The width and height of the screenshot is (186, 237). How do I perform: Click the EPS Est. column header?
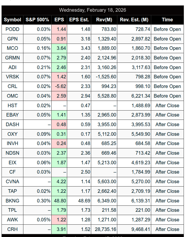(79, 20)
